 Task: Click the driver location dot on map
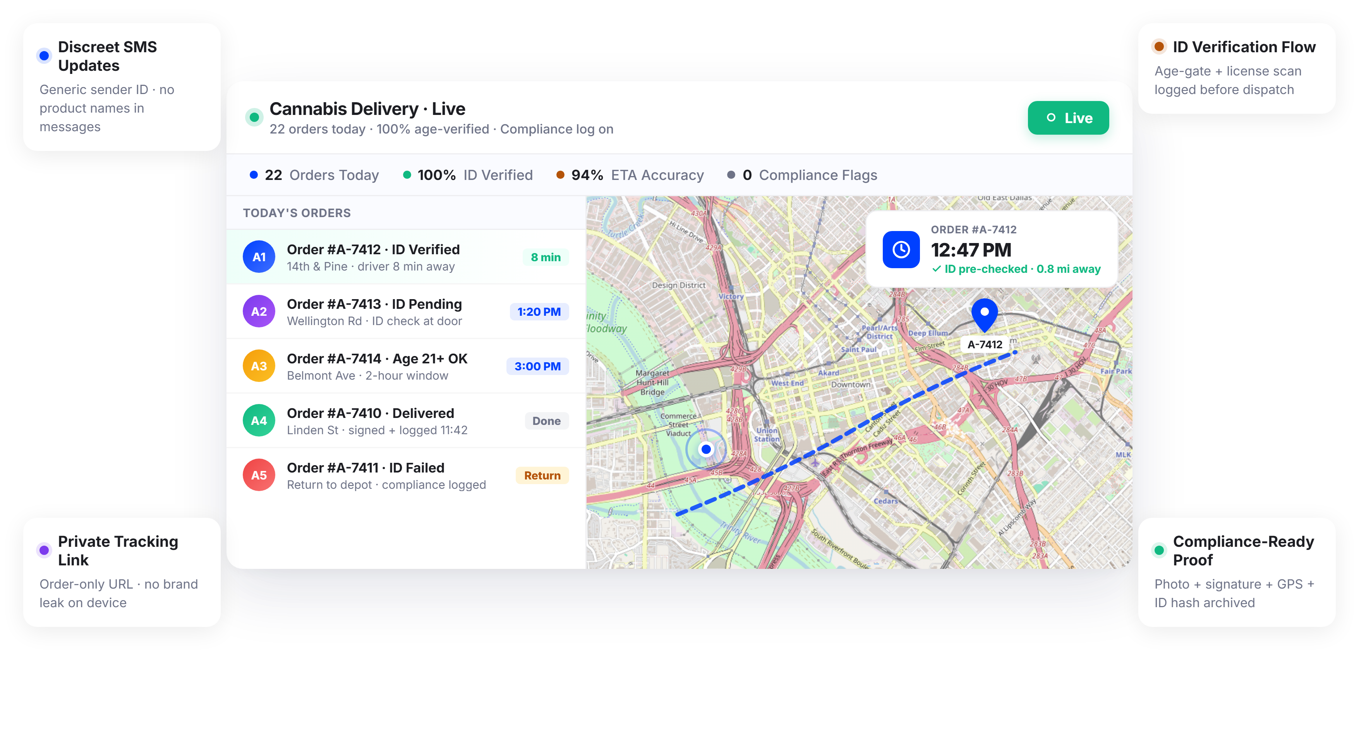pyautogui.click(x=706, y=449)
